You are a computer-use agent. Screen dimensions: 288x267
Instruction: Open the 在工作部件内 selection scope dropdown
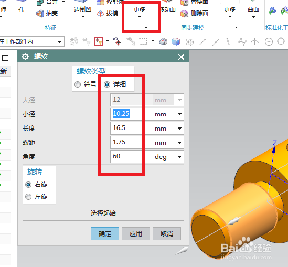pyautogui.click(x=59, y=42)
